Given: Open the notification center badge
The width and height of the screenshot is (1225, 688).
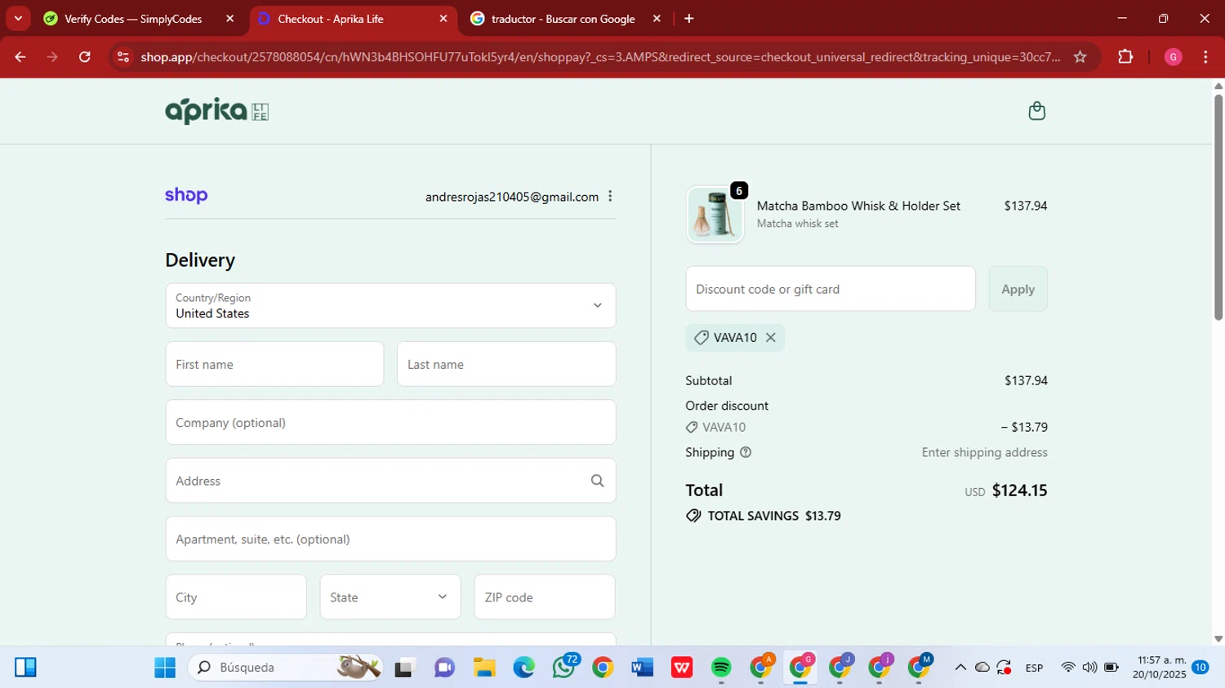Looking at the screenshot, I should click(x=1200, y=668).
